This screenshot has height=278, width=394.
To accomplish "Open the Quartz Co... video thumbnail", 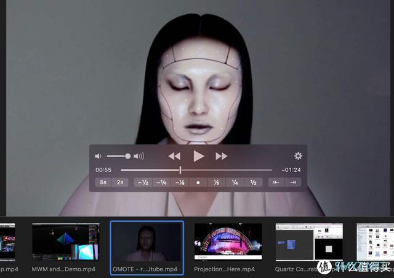I will point(309,242).
